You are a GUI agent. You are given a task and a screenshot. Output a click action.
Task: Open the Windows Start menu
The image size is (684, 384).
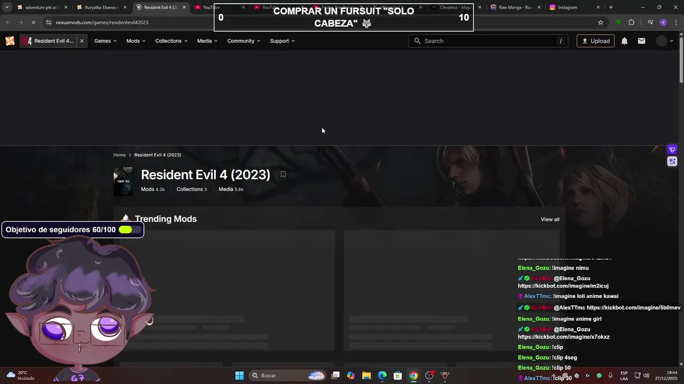click(x=239, y=375)
